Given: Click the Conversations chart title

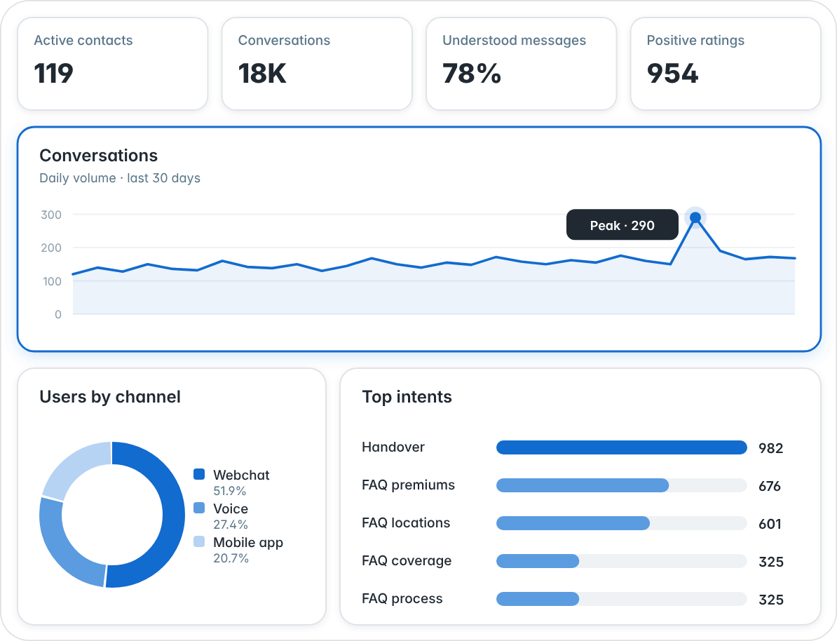Looking at the screenshot, I should pos(99,156).
